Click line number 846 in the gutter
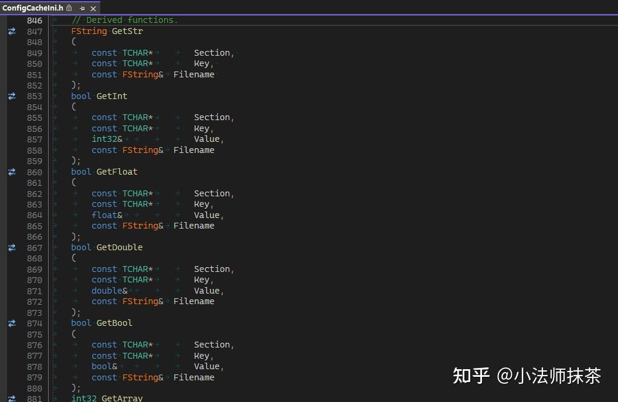The image size is (618, 402). click(35, 20)
